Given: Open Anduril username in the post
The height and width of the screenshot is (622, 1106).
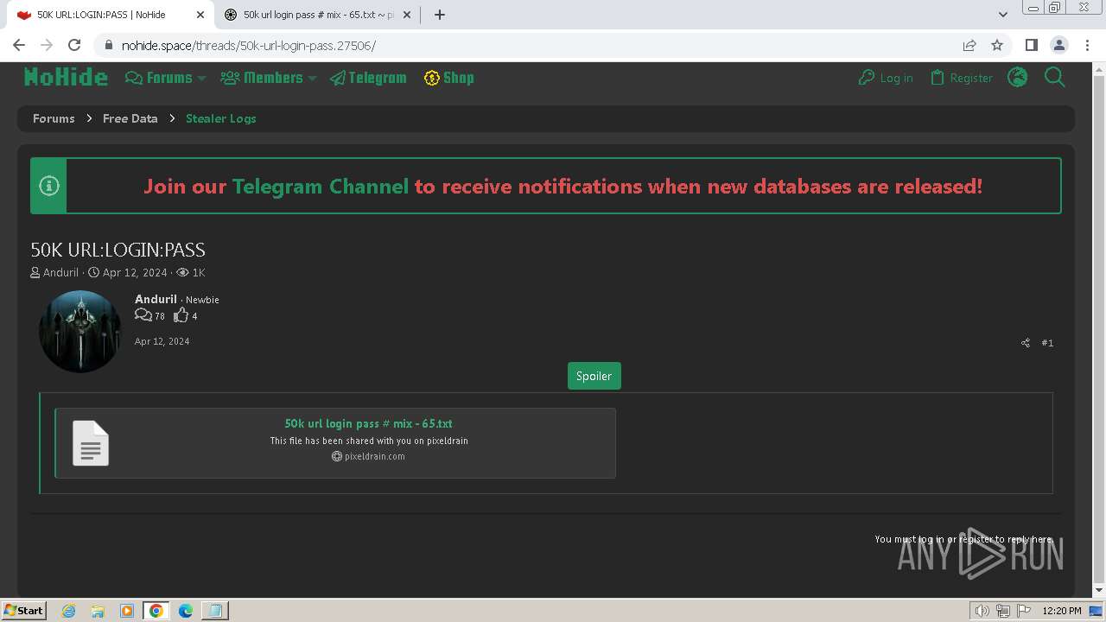Looking at the screenshot, I should pyautogui.click(x=156, y=299).
